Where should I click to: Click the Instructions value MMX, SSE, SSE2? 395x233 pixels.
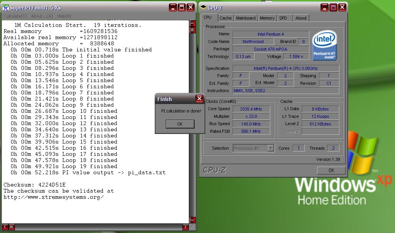(286, 91)
